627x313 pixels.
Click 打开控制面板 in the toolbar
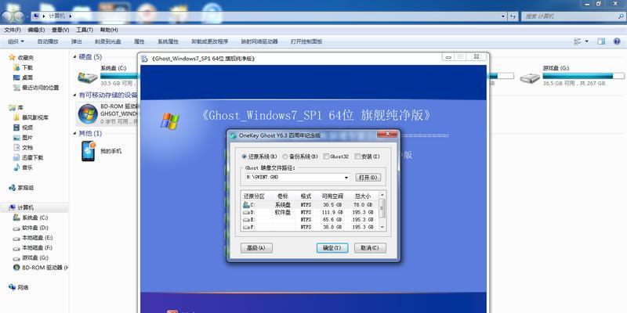[x=306, y=41]
